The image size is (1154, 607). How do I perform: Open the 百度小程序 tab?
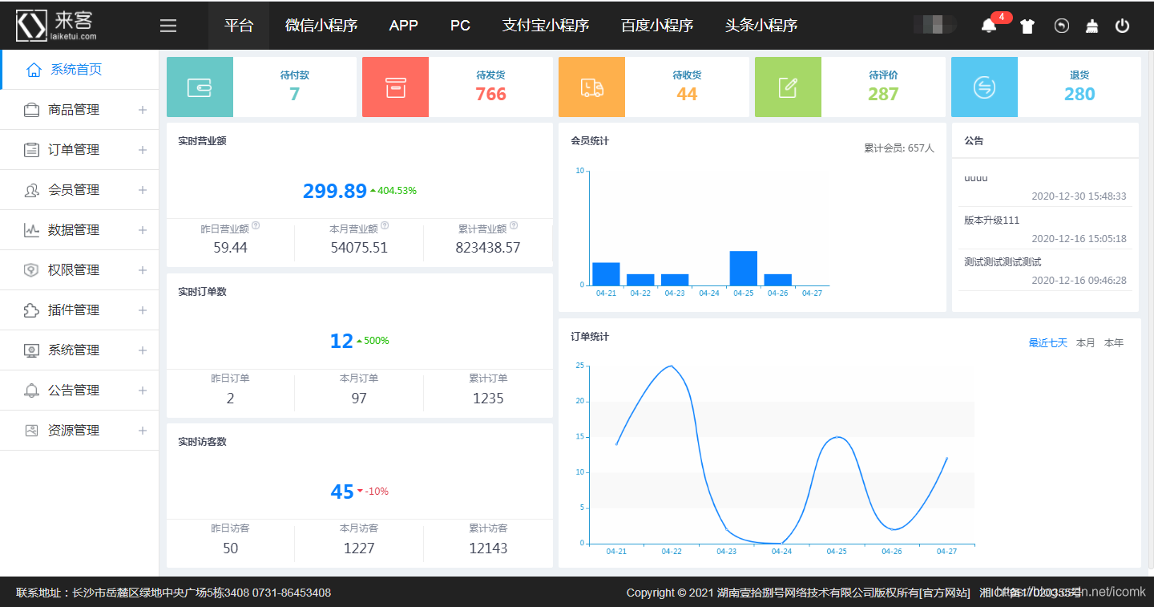tap(657, 26)
